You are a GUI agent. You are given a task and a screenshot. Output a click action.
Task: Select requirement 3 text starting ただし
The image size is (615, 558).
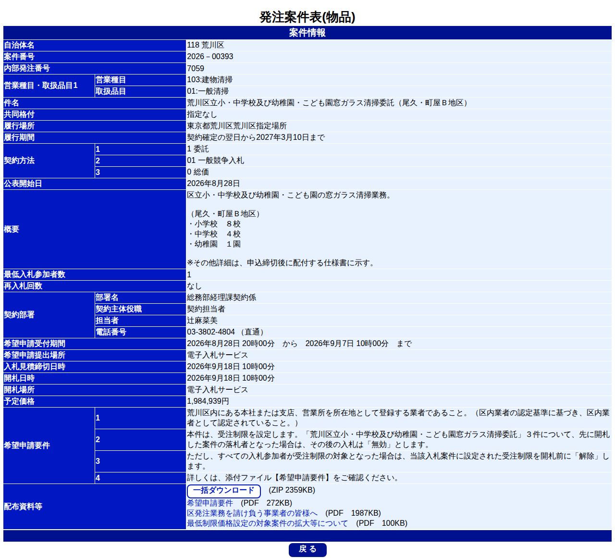click(x=398, y=461)
